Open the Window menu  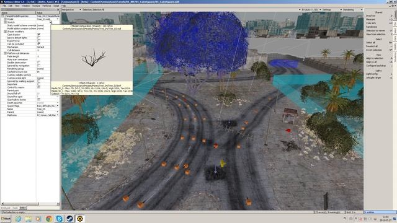coord(25,6)
